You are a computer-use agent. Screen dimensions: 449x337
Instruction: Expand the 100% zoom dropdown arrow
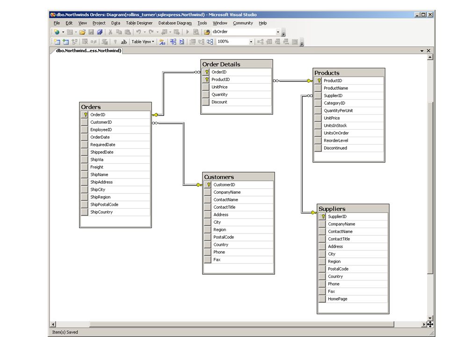pyautogui.click(x=251, y=42)
